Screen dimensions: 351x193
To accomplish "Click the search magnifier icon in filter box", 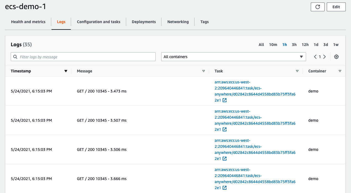I will pyautogui.click(x=15, y=57).
